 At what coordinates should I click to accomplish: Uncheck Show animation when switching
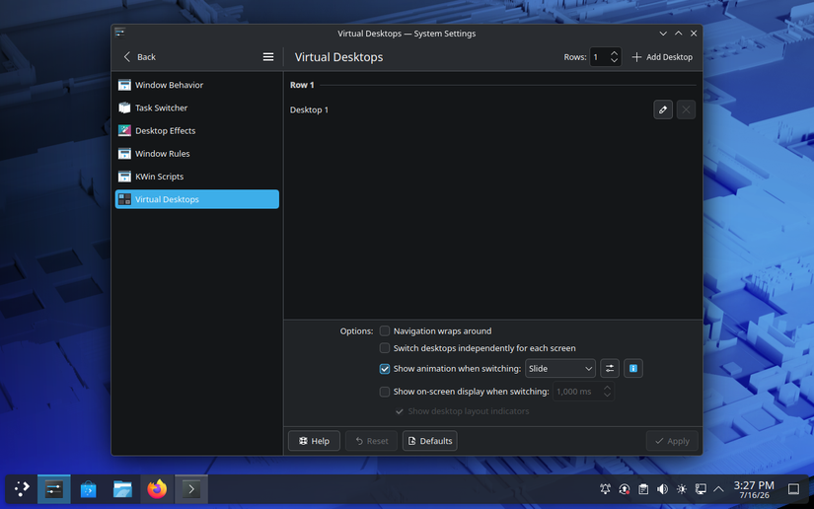[x=385, y=368]
